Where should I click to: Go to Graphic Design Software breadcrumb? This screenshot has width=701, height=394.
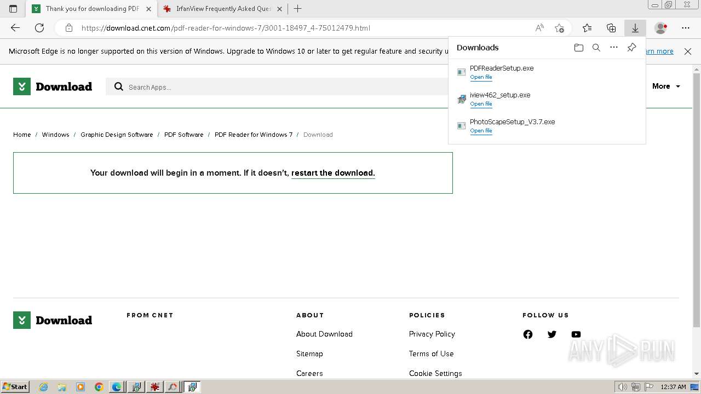pyautogui.click(x=117, y=135)
